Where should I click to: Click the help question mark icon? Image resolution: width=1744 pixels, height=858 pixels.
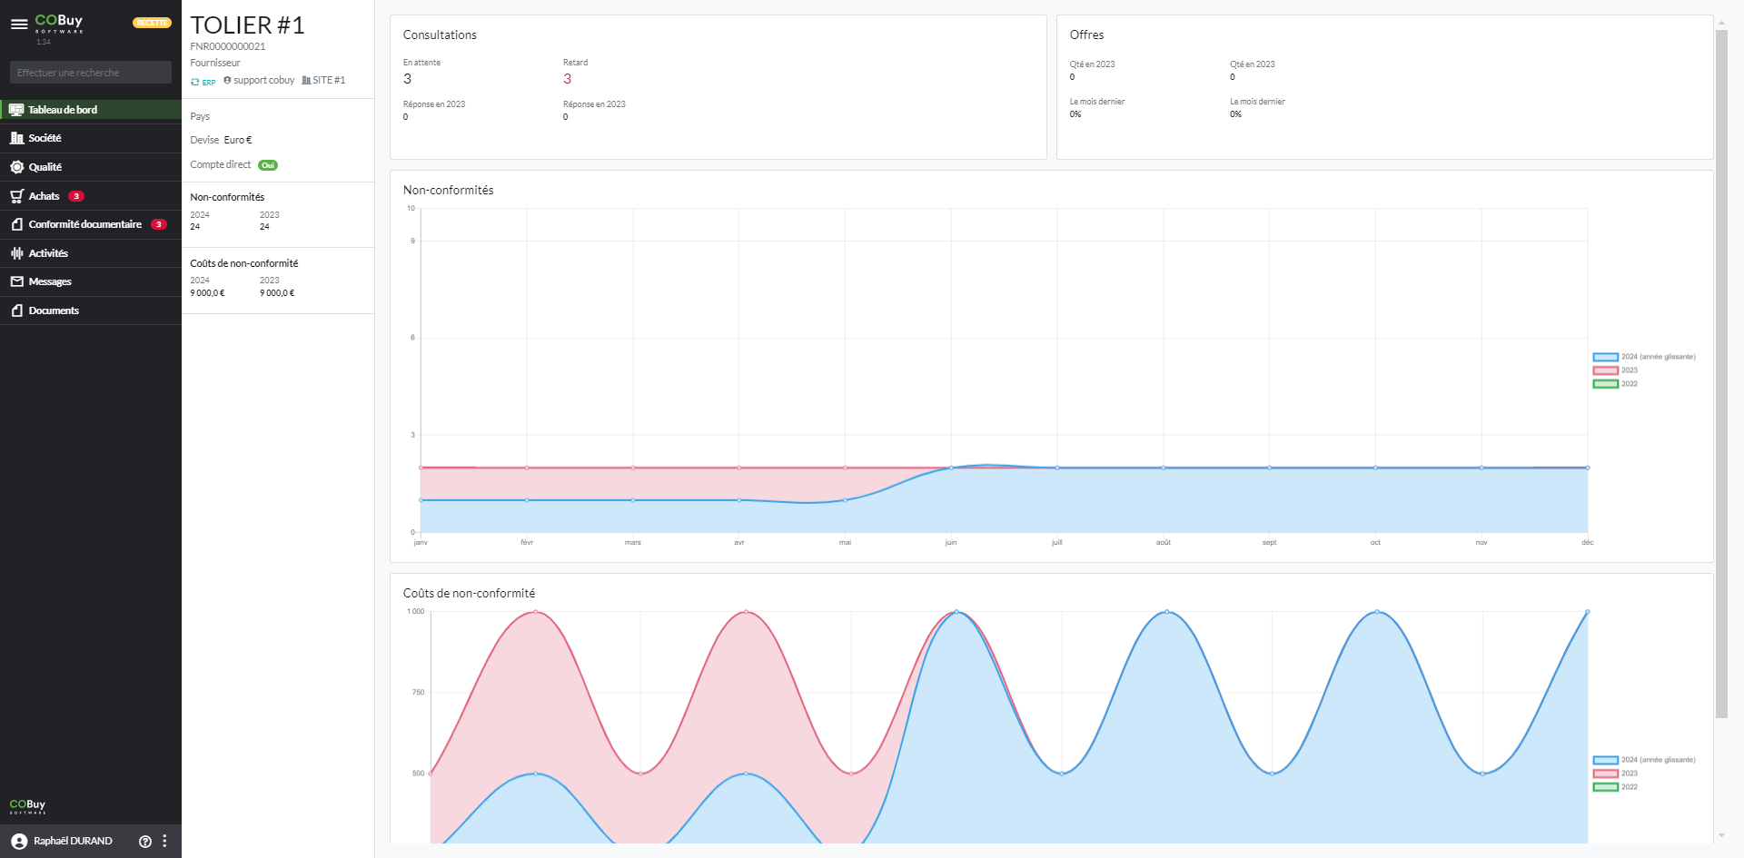coord(144,842)
